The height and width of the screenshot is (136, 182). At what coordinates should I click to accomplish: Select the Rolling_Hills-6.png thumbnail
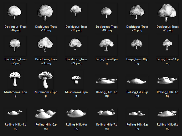(76, 115)
